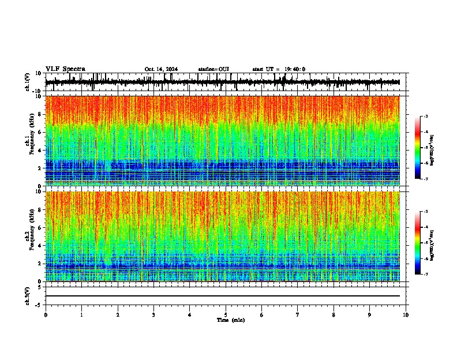Click the ch.2 spectrogram color bar
Image resolution: width=457 pixels, height=353 pixels.
(x=418, y=243)
